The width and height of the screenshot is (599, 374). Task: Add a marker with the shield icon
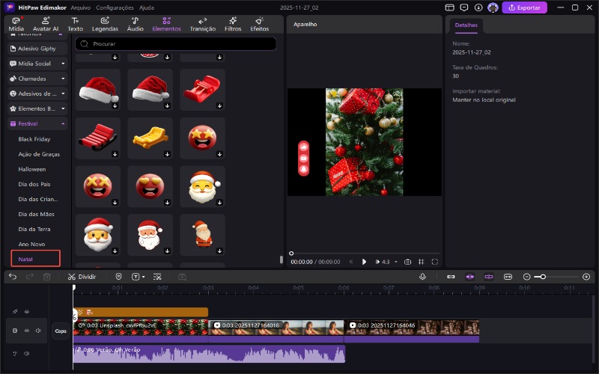[x=118, y=277]
